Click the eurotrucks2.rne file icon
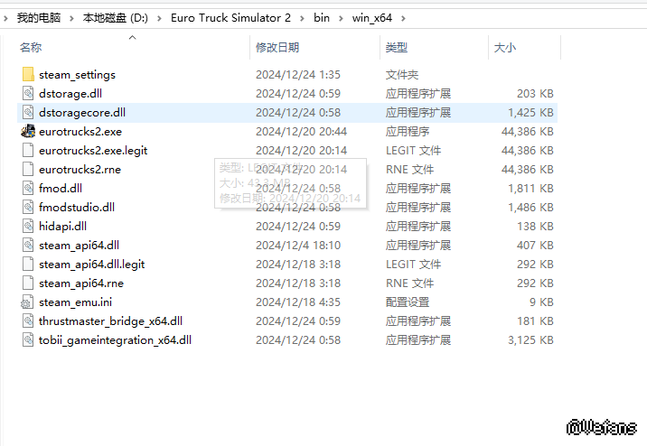This screenshot has height=446, width=647. 28,170
